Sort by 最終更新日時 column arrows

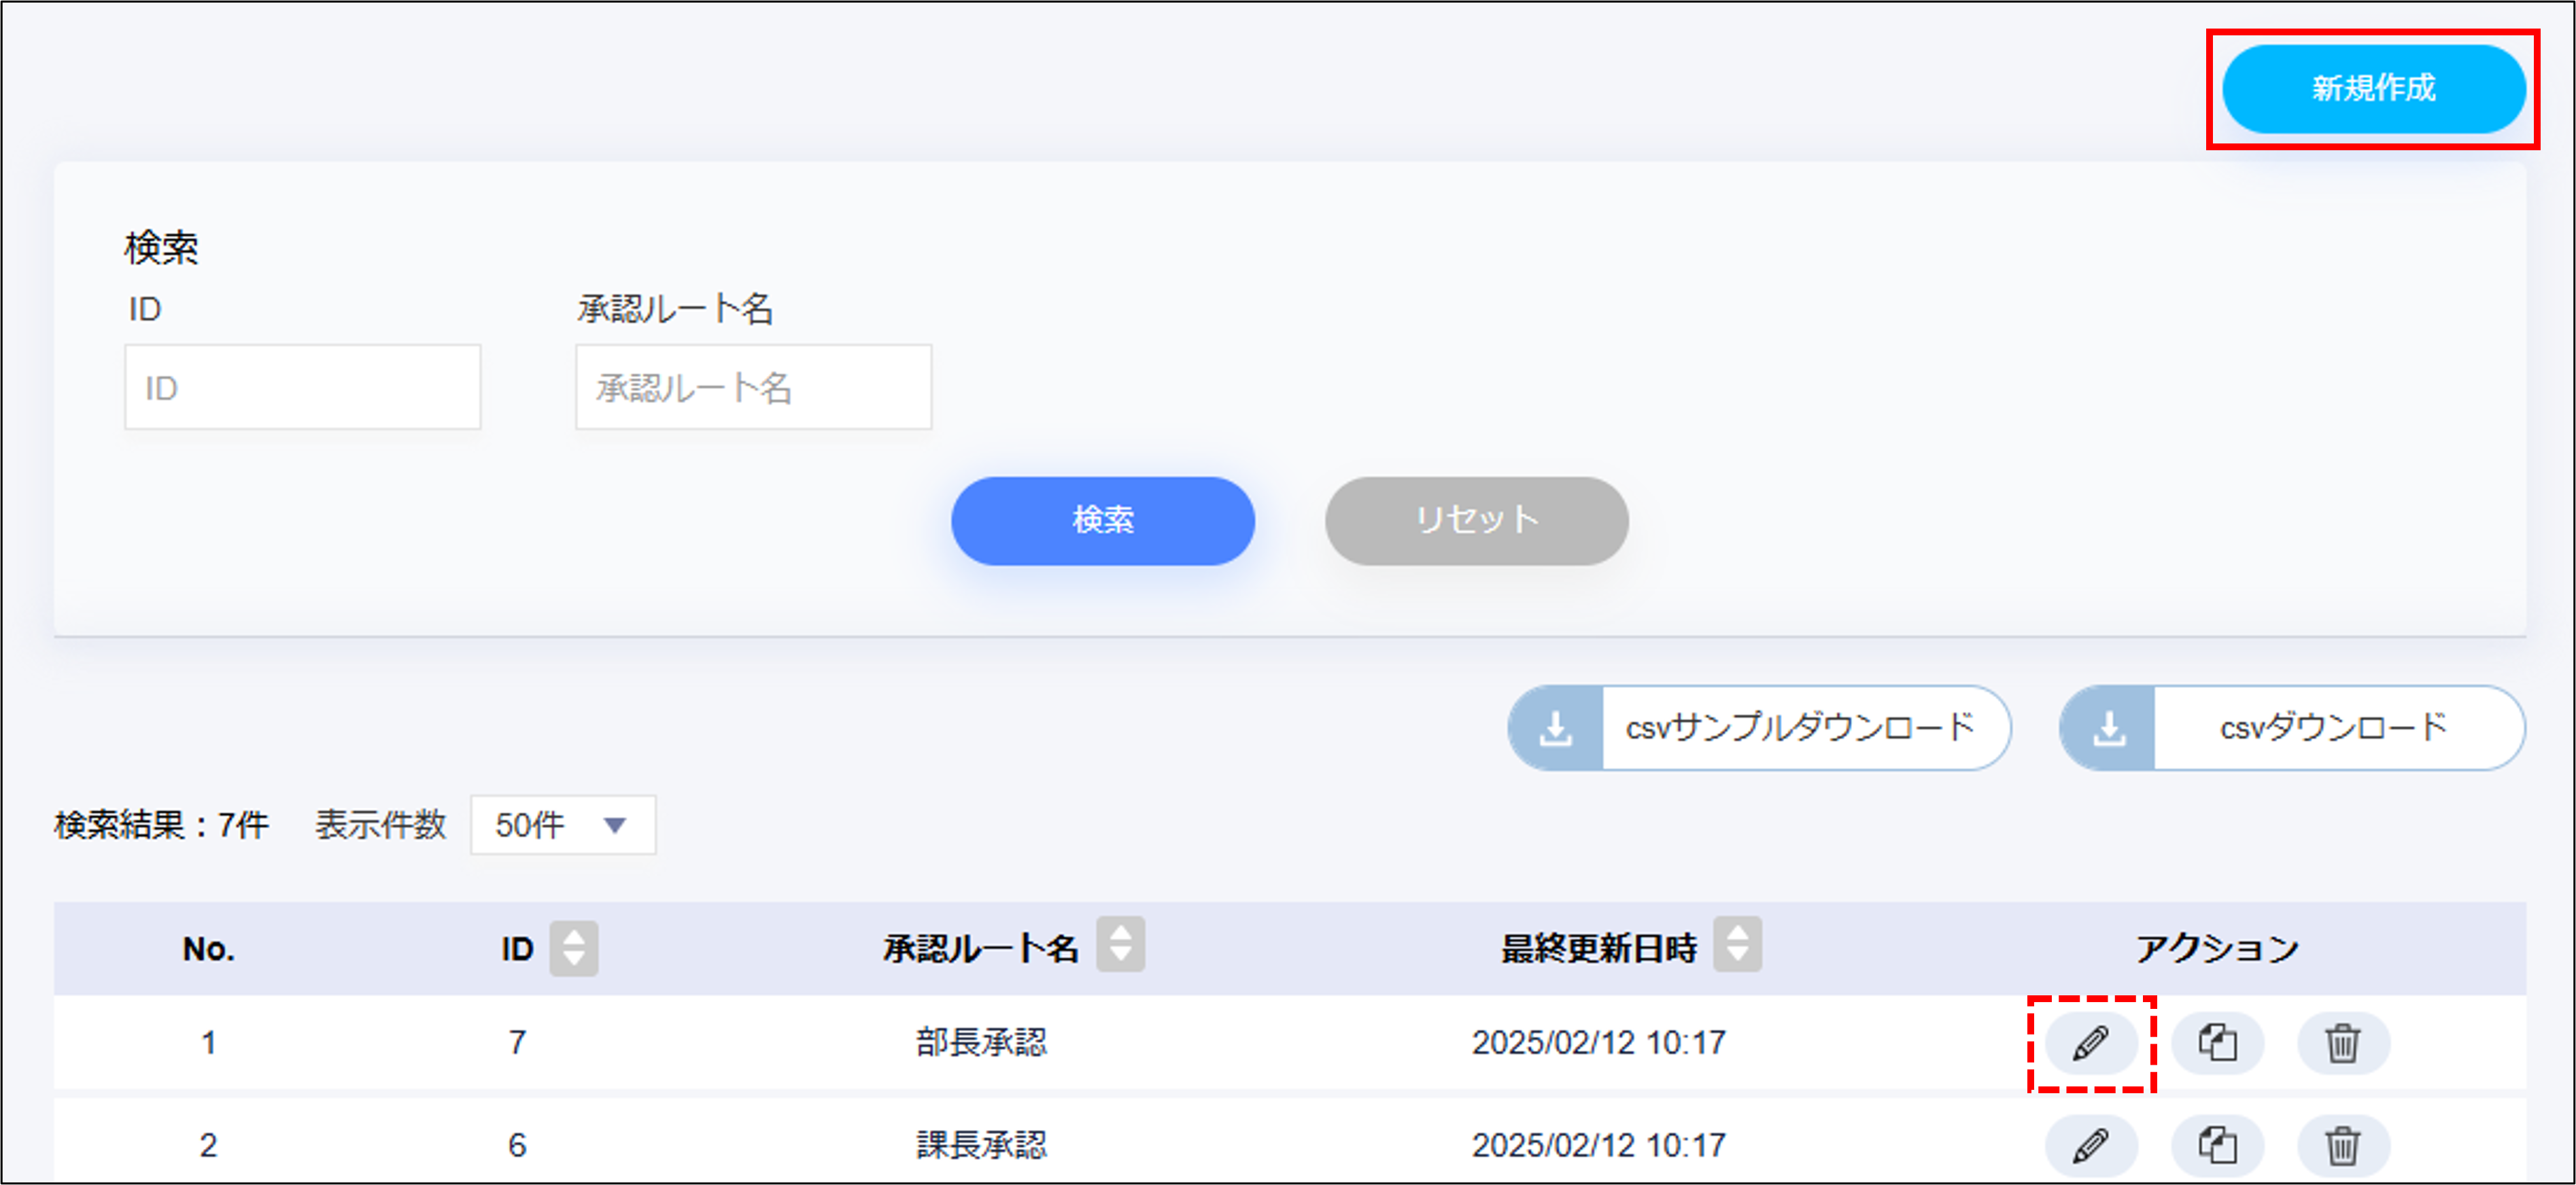[x=1737, y=944]
